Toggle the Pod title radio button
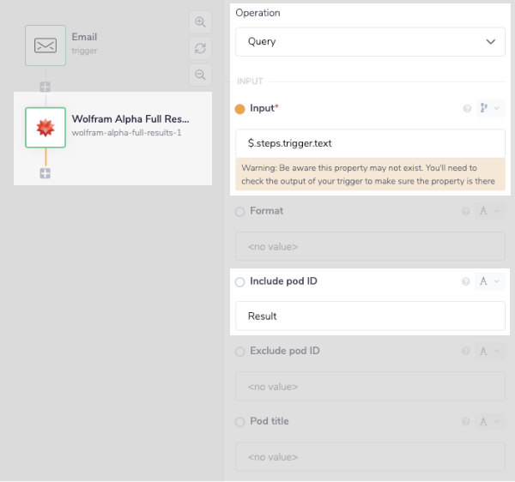The image size is (515, 482). (x=239, y=422)
